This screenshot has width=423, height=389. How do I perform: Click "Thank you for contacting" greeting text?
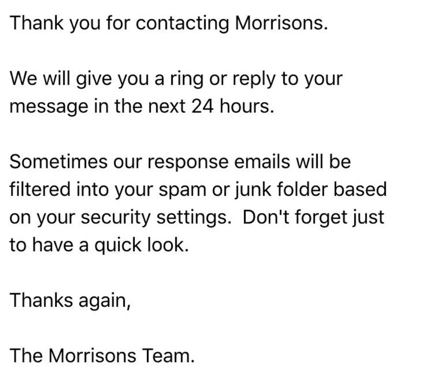click(119, 24)
